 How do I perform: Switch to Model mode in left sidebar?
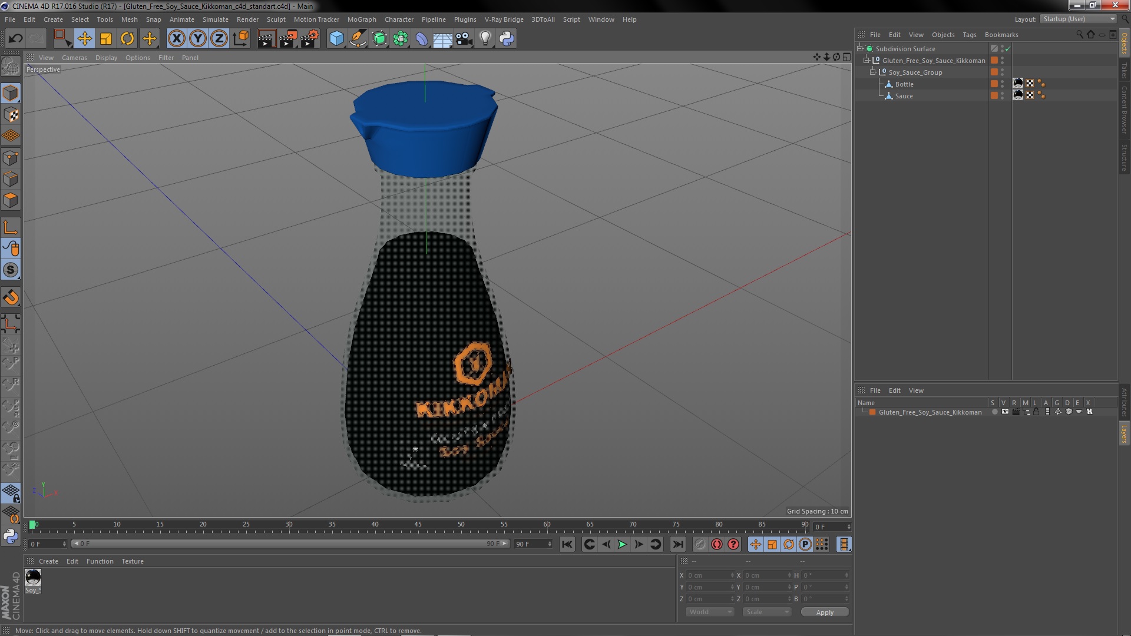[x=11, y=93]
